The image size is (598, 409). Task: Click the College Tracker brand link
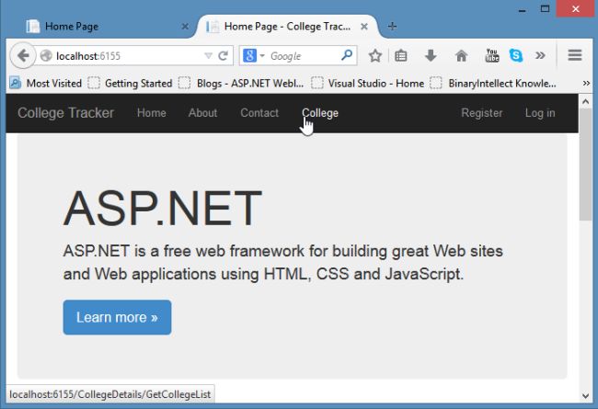[65, 113]
